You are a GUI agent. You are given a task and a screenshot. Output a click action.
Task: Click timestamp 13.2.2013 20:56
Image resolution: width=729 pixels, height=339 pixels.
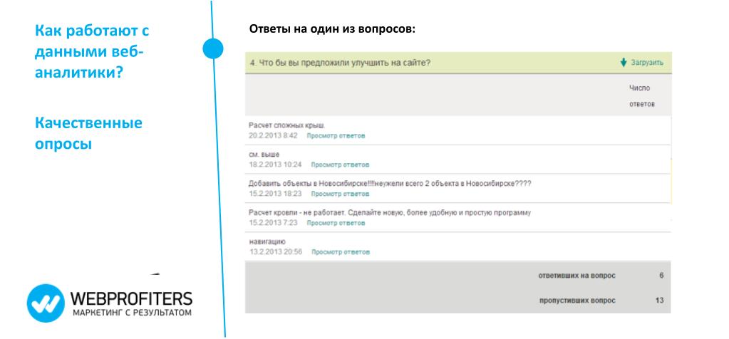(276, 251)
